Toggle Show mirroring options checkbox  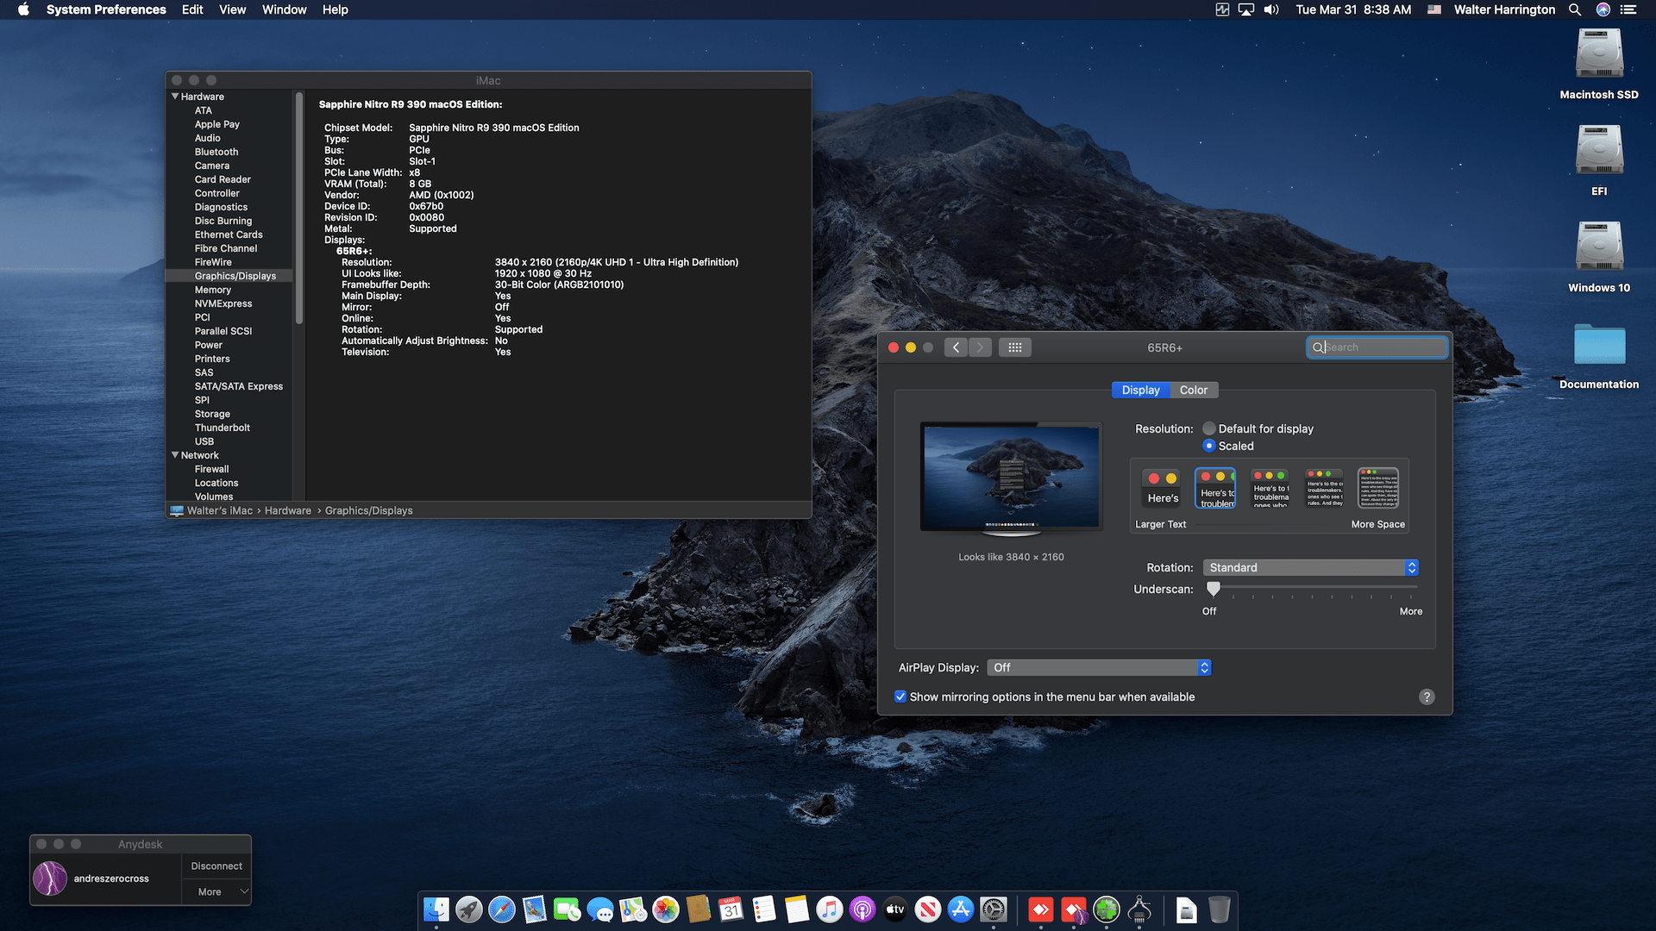click(x=900, y=697)
